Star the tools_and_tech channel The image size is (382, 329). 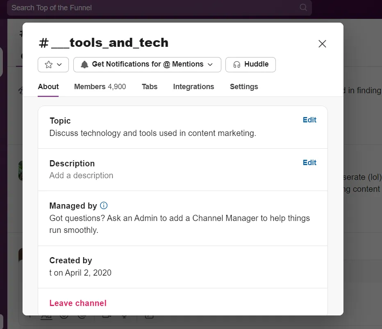[49, 64]
